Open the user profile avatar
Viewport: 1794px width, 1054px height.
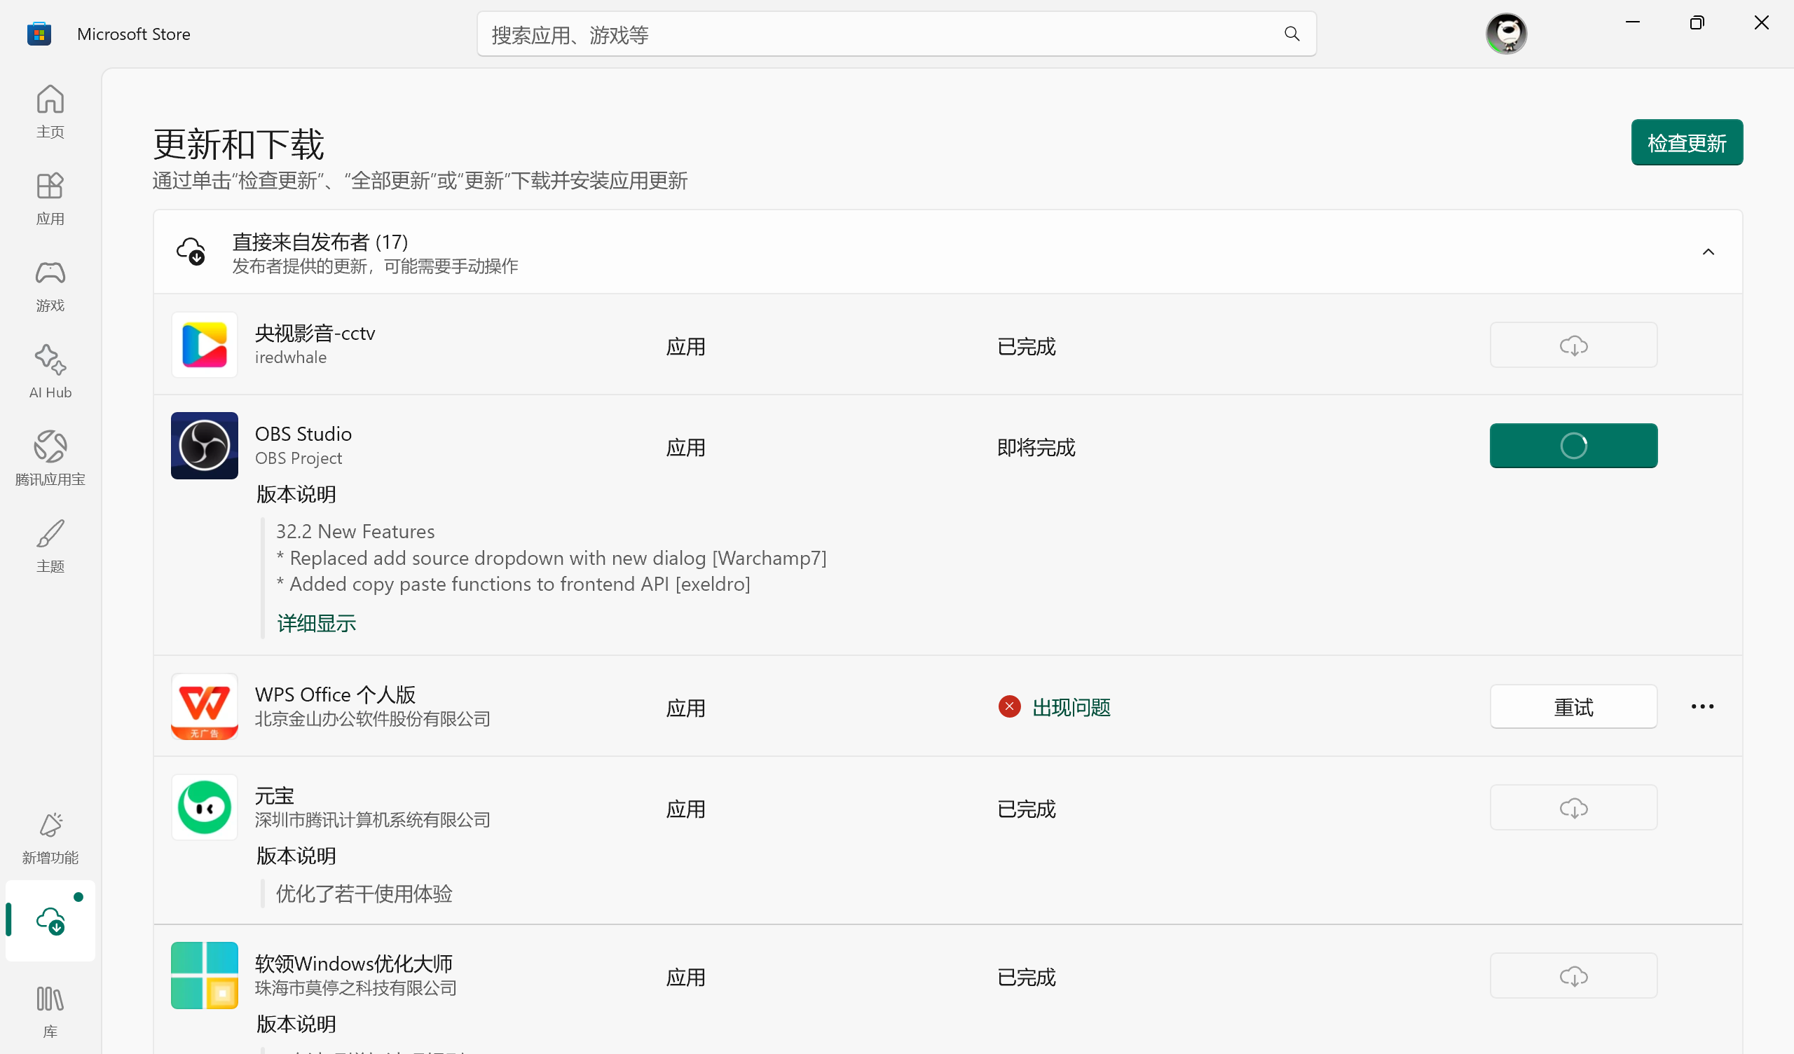point(1506,34)
